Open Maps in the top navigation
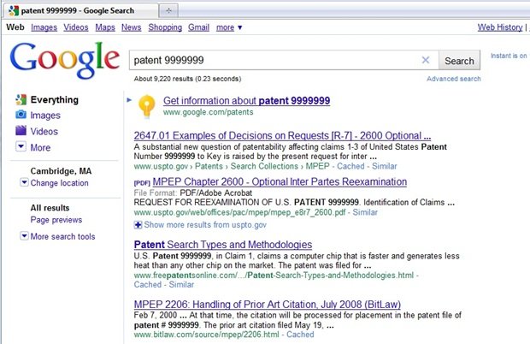Viewport: 530px width, 344px height. point(105,27)
